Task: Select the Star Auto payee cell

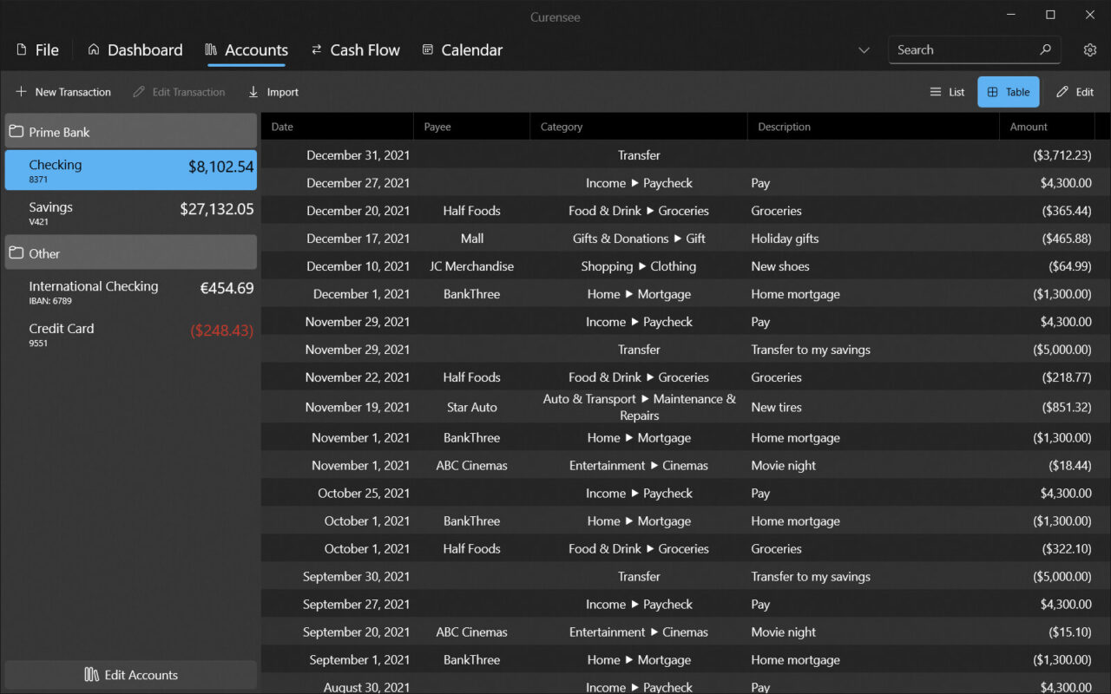Action: (x=471, y=407)
